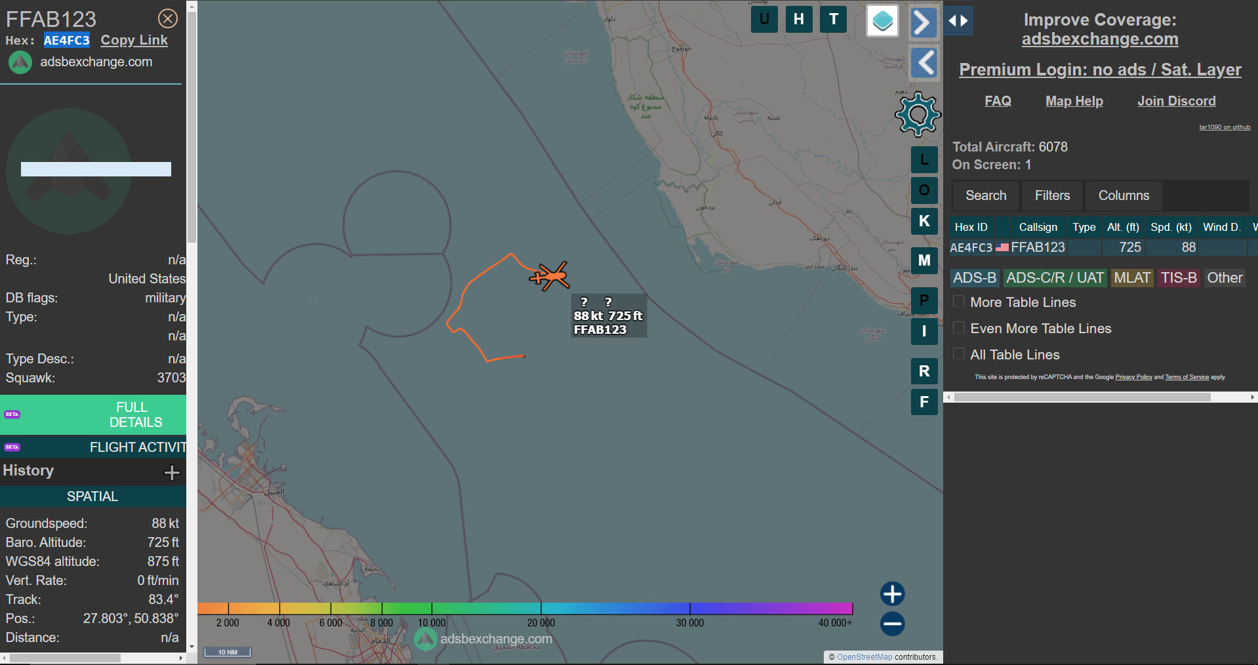Screen dimensions: 1258x665
Task: Click the P map option button
Action: pyautogui.click(x=924, y=300)
